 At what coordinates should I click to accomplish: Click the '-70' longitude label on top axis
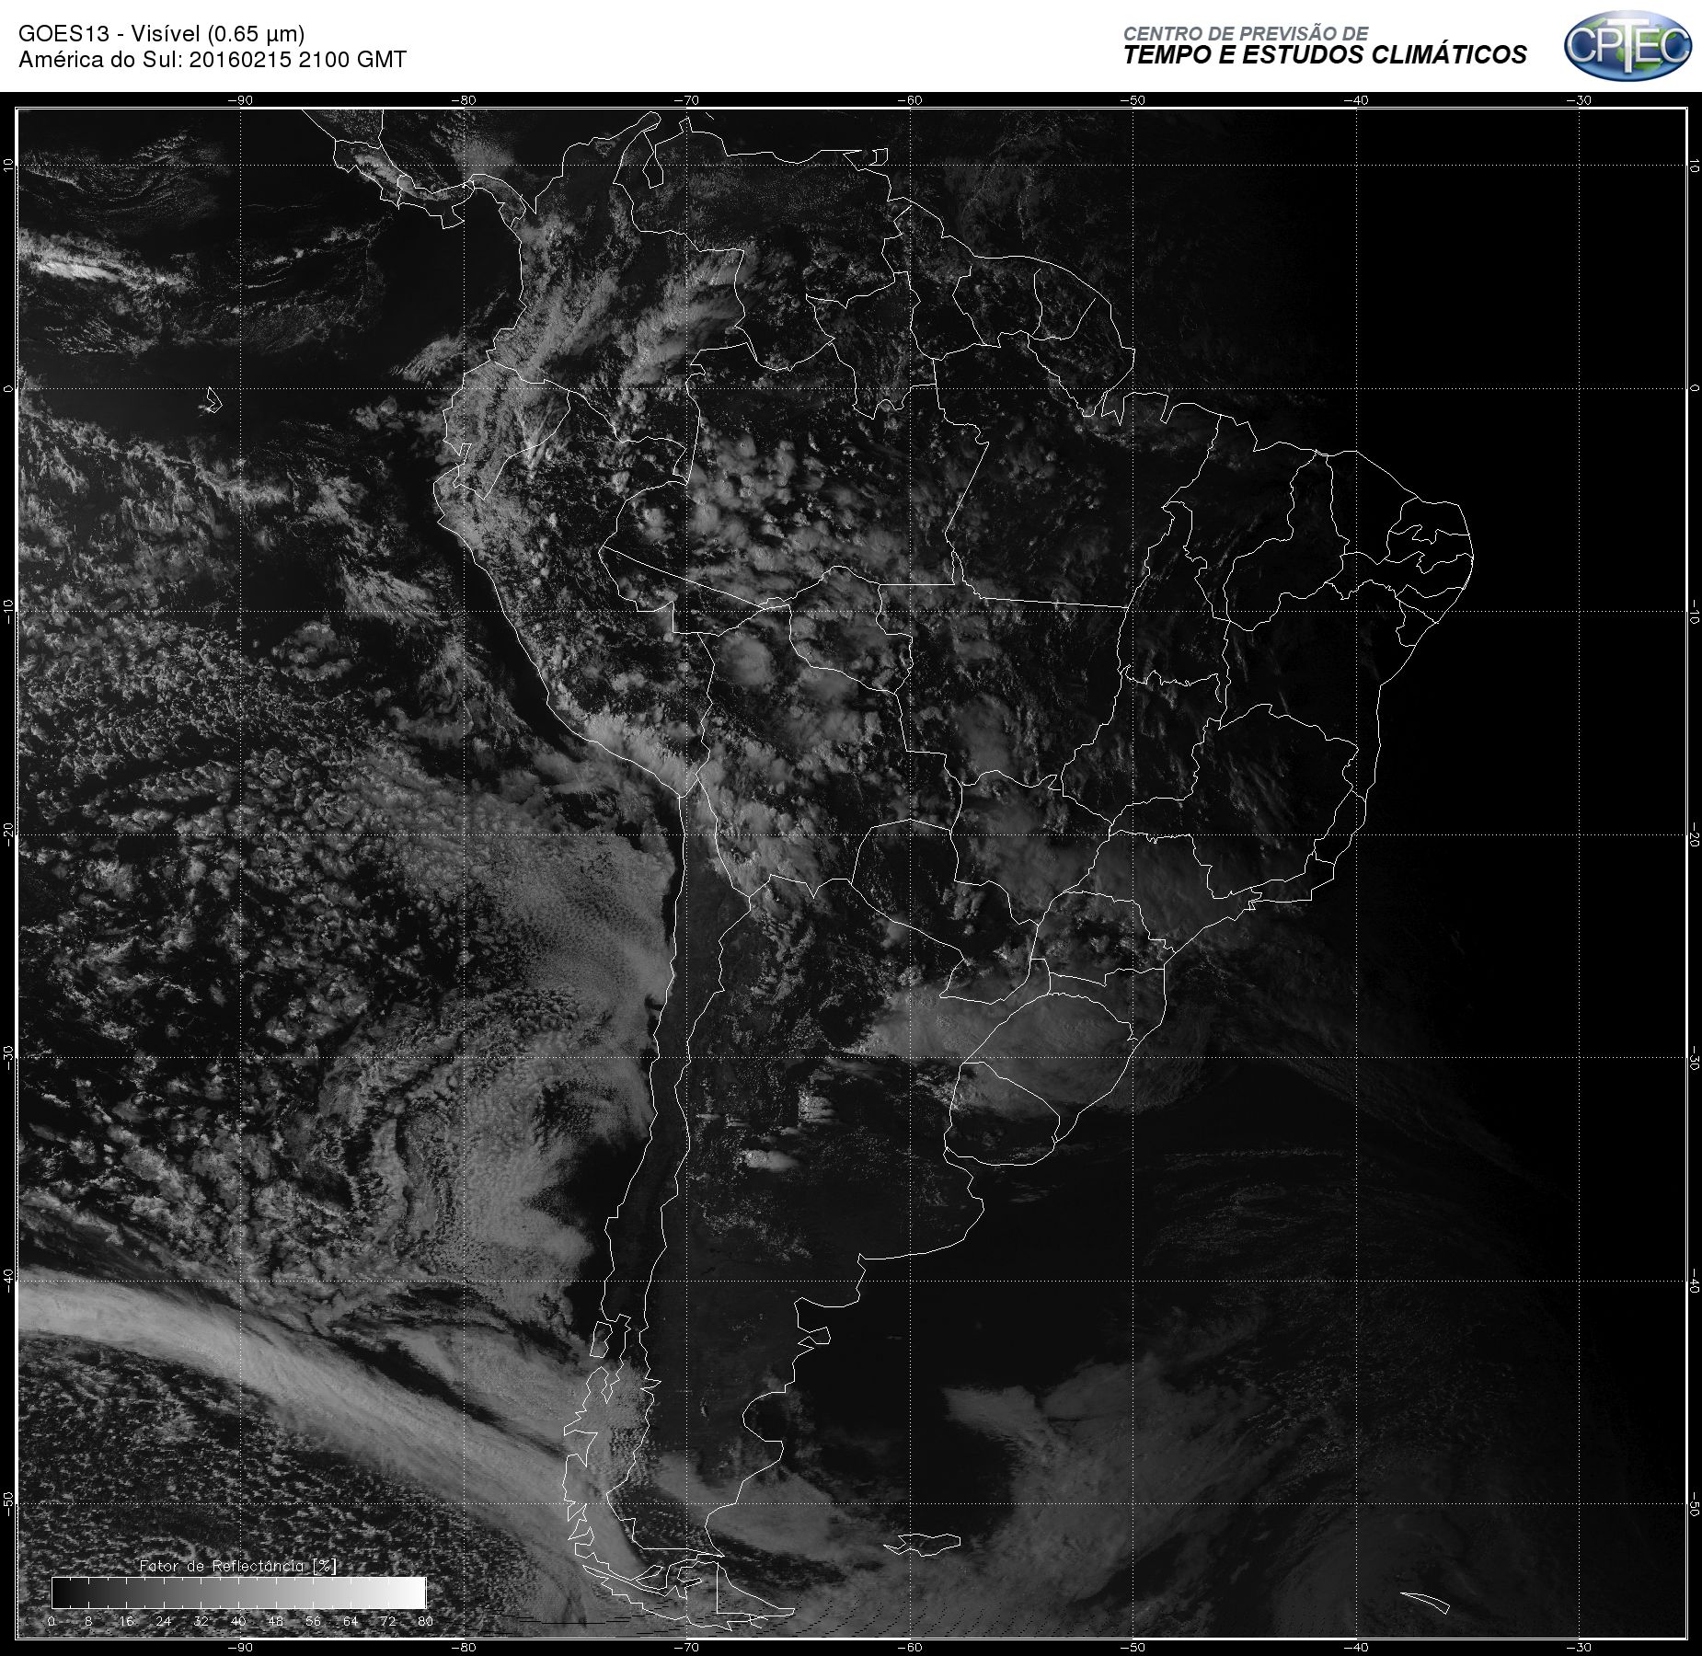(686, 100)
